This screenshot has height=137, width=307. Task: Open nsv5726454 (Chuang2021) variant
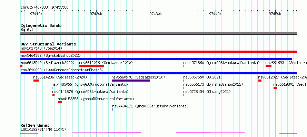(207, 92)
